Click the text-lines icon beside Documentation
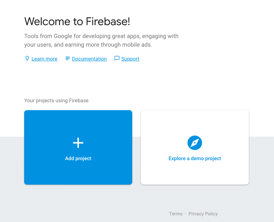Image resolution: width=274 pixels, height=222 pixels. point(68,59)
